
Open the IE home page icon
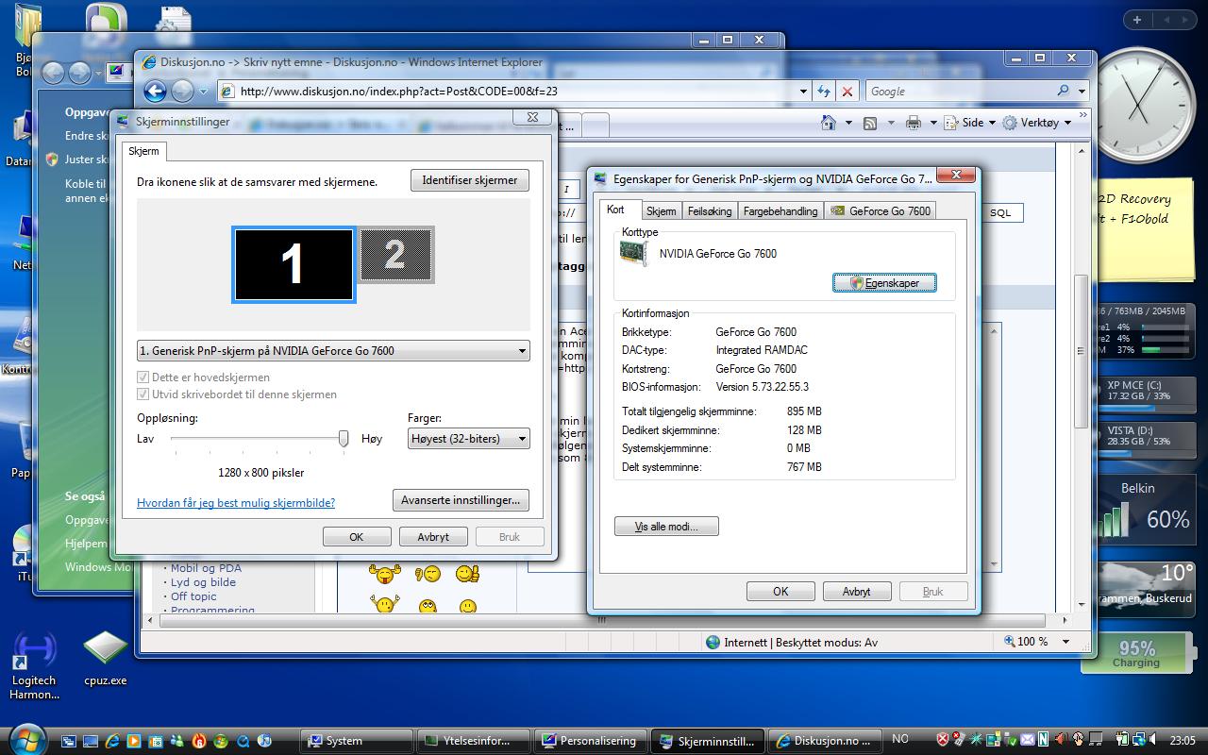(829, 123)
